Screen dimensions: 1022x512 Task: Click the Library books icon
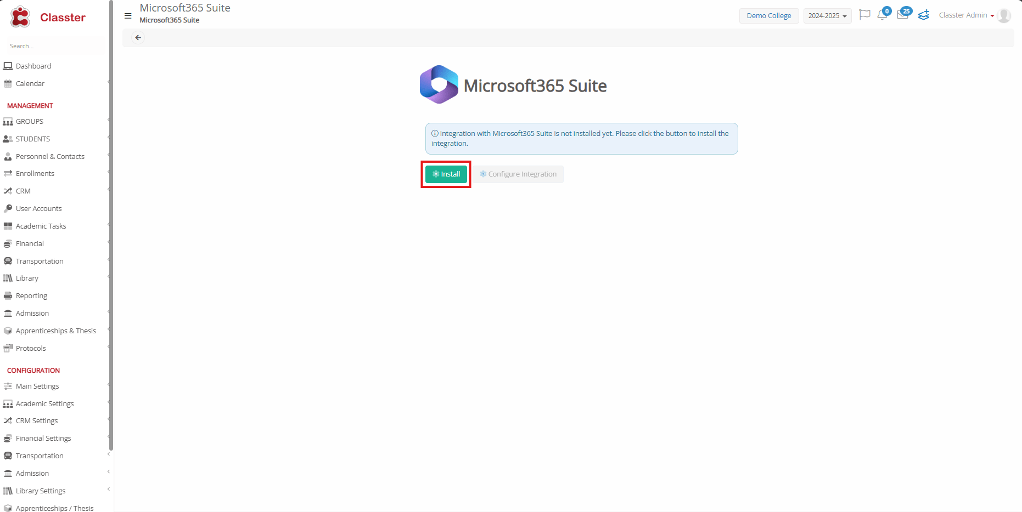point(8,278)
